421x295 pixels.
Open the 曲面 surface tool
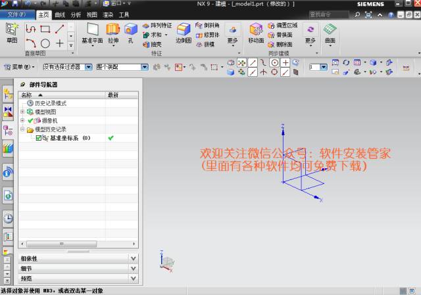point(330,32)
